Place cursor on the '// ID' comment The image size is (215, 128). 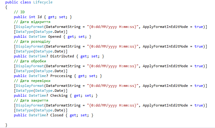pos(19,12)
